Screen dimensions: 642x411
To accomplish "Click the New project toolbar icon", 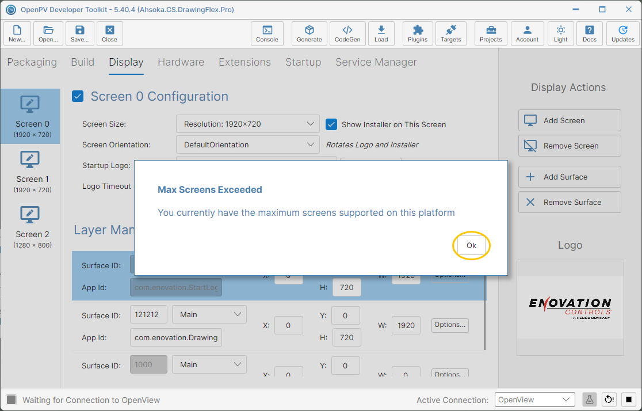I will (x=17, y=33).
